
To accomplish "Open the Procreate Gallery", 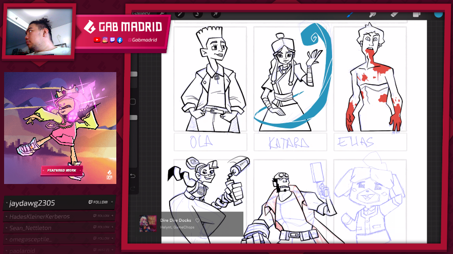I will point(141,13).
